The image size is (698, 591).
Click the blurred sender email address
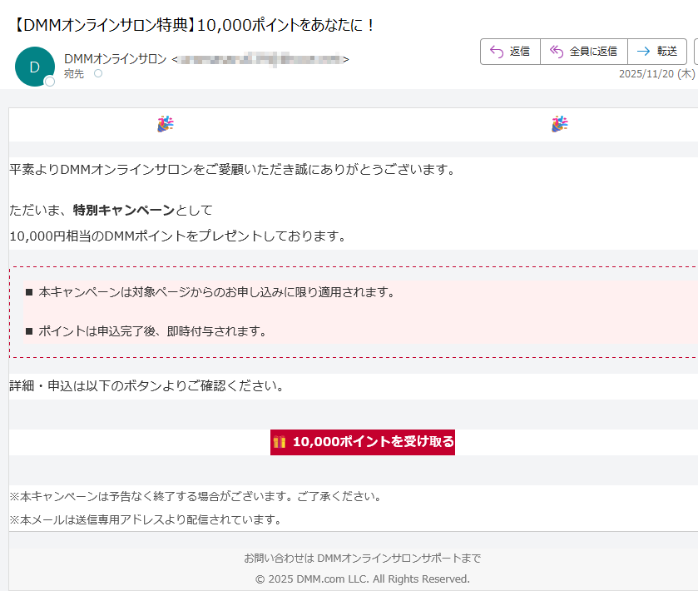tap(260, 59)
